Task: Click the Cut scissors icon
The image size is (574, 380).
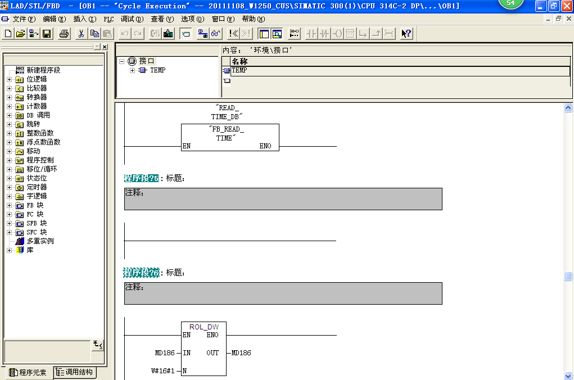Action: 81,34
